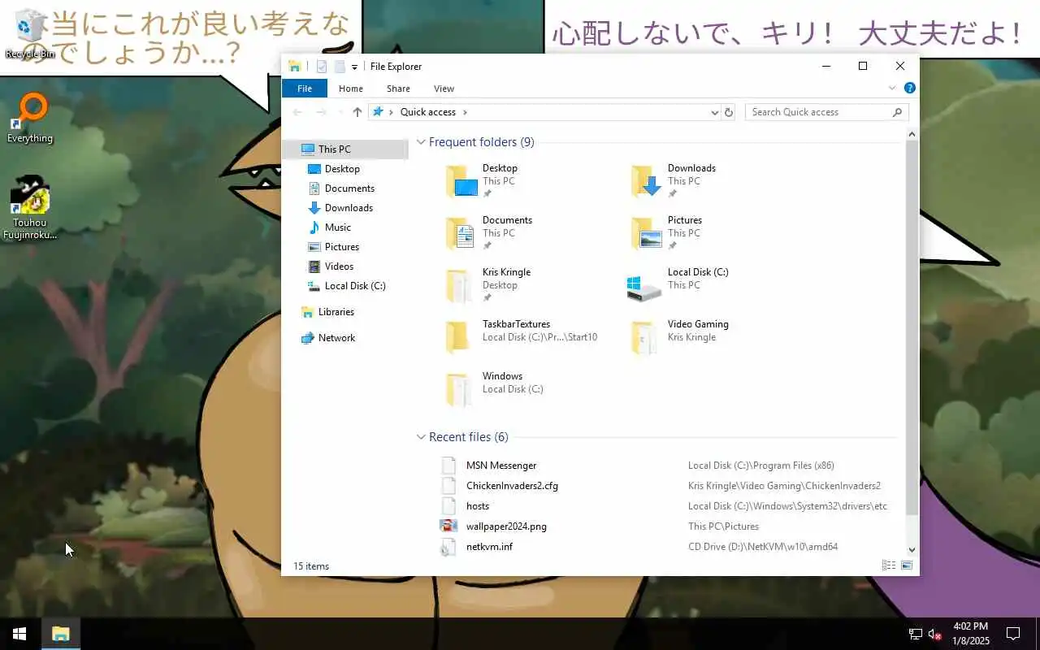Screen dimensions: 1040x650
Task: Collapse the Frequent folders group
Action: click(x=421, y=142)
